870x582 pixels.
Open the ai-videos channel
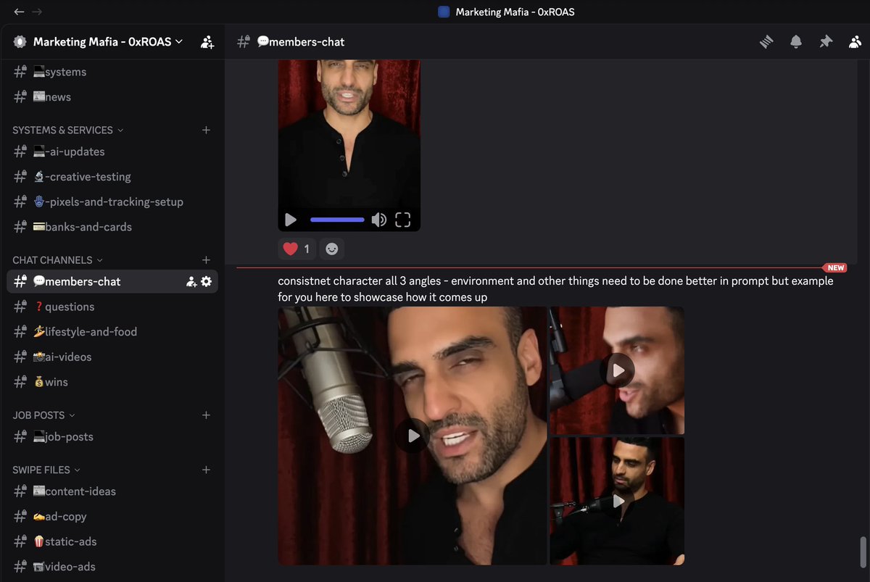point(112,357)
